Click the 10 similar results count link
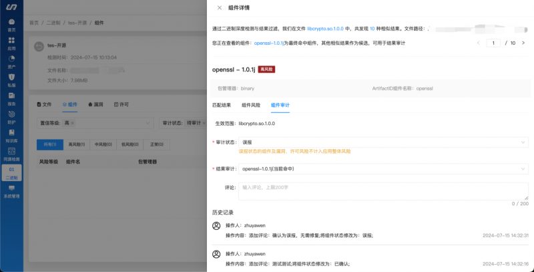Viewport: 534px width, 272px height. [x=372, y=29]
